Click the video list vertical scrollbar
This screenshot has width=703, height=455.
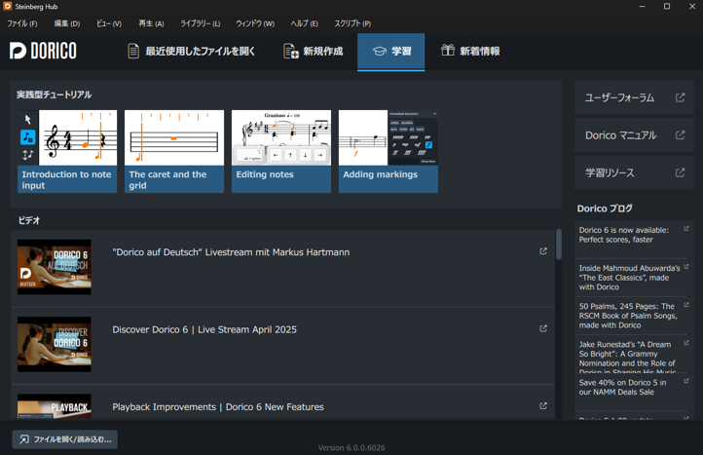[559, 245]
